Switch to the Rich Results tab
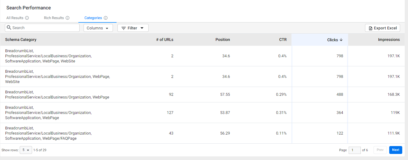Screen dimensions: 408x160 tap(54, 18)
